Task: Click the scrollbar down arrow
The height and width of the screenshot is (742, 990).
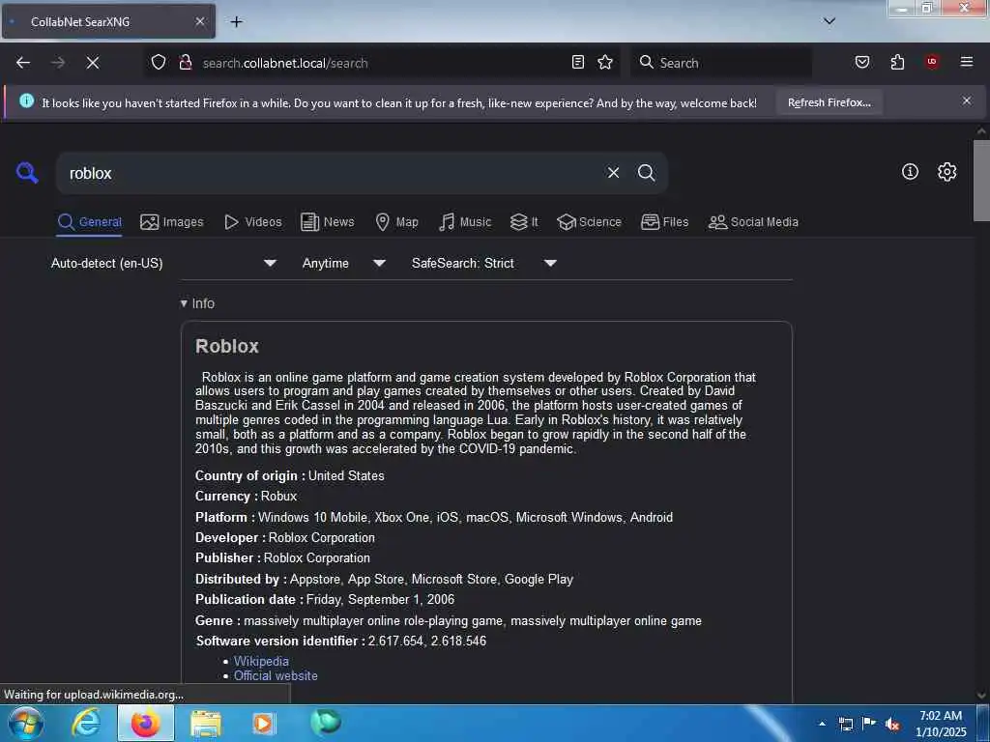Action: (x=981, y=696)
